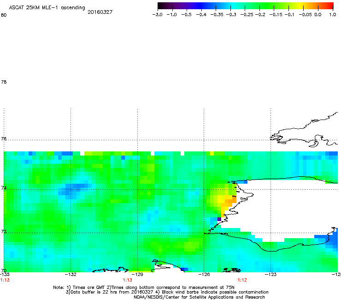This screenshot has height=300, width=341.
Task: Click the date label 20160327
Action: click(x=100, y=12)
